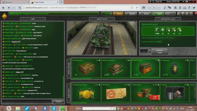
Task: Select the Двойной урон item x142
Action: [145, 68]
